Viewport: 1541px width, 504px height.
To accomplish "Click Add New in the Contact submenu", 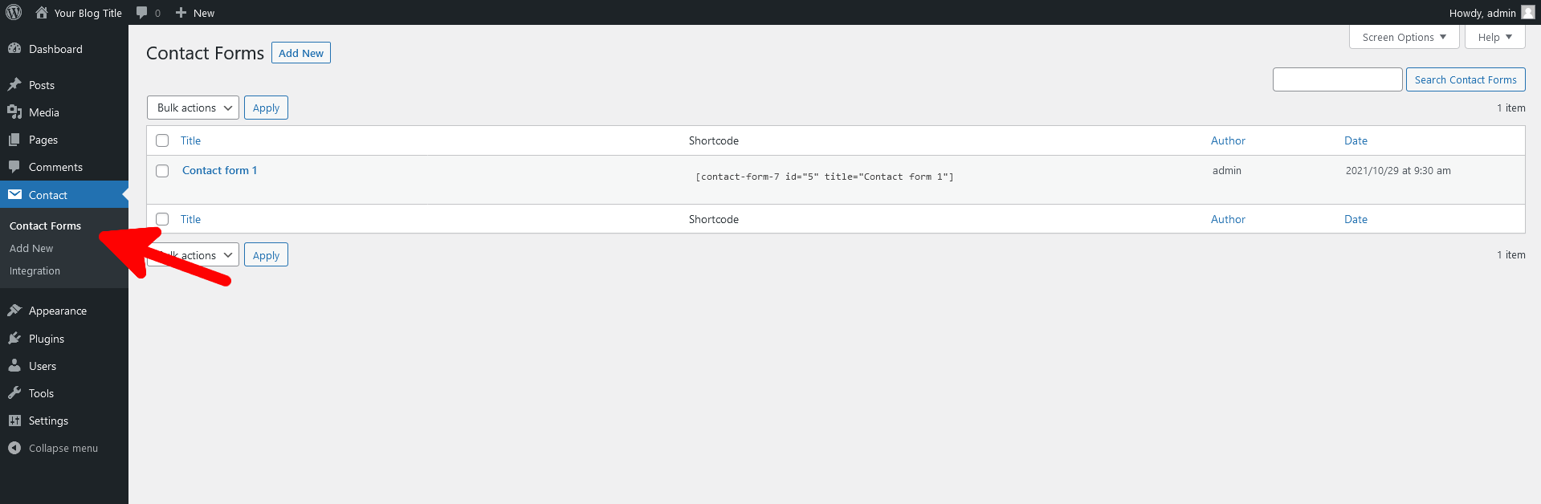I will coord(31,248).
